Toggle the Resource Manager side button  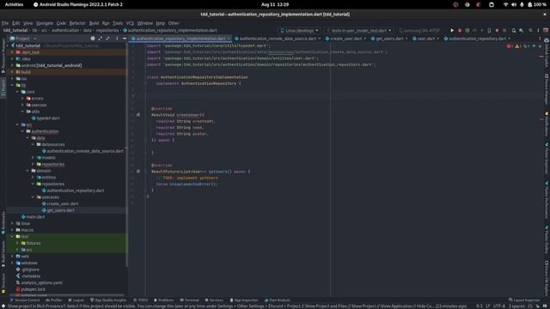pos(3,55)
